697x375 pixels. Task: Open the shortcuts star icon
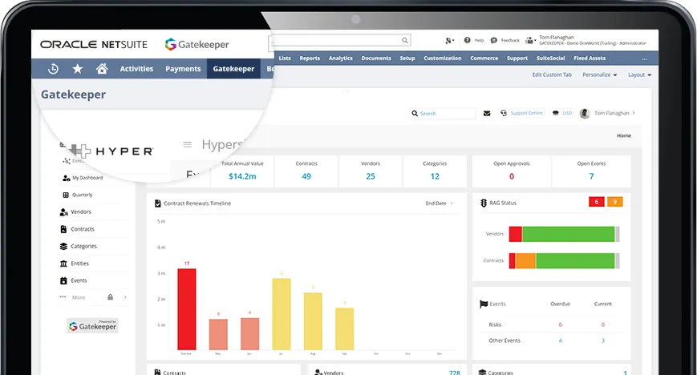click(78, 69)
